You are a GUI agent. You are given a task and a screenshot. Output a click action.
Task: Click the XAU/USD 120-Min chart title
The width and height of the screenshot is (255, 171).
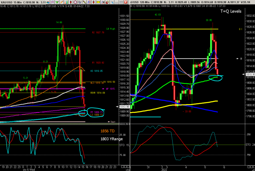pyautogui.click(x=140, y=2)
